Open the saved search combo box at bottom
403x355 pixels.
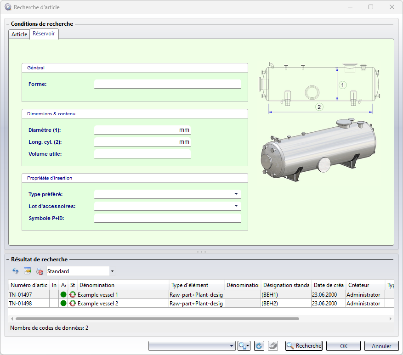pyautogui.click(x=192, y=346)
